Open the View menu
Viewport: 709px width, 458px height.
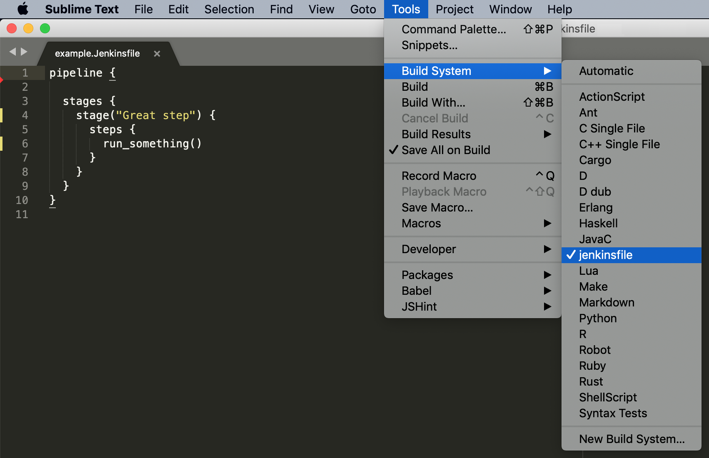coord(321,9)
